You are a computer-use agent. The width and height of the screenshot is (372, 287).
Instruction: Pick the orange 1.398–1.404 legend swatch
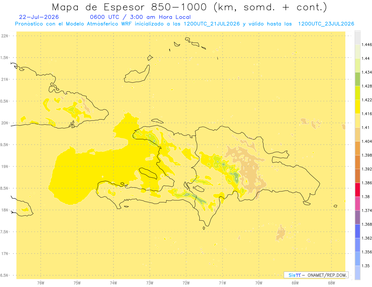[x=357, y=148]
